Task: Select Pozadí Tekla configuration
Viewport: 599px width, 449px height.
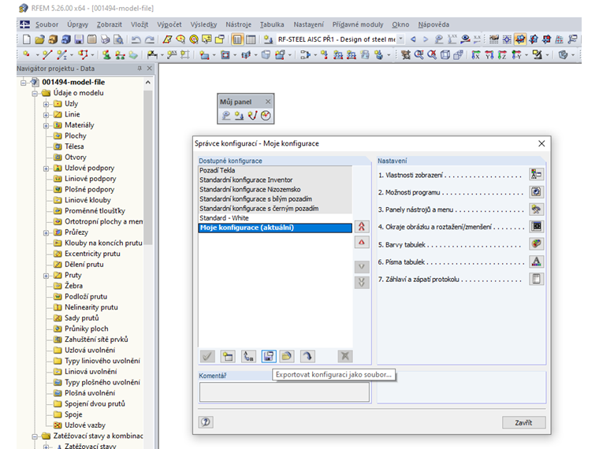Action: tap(275, 170)
